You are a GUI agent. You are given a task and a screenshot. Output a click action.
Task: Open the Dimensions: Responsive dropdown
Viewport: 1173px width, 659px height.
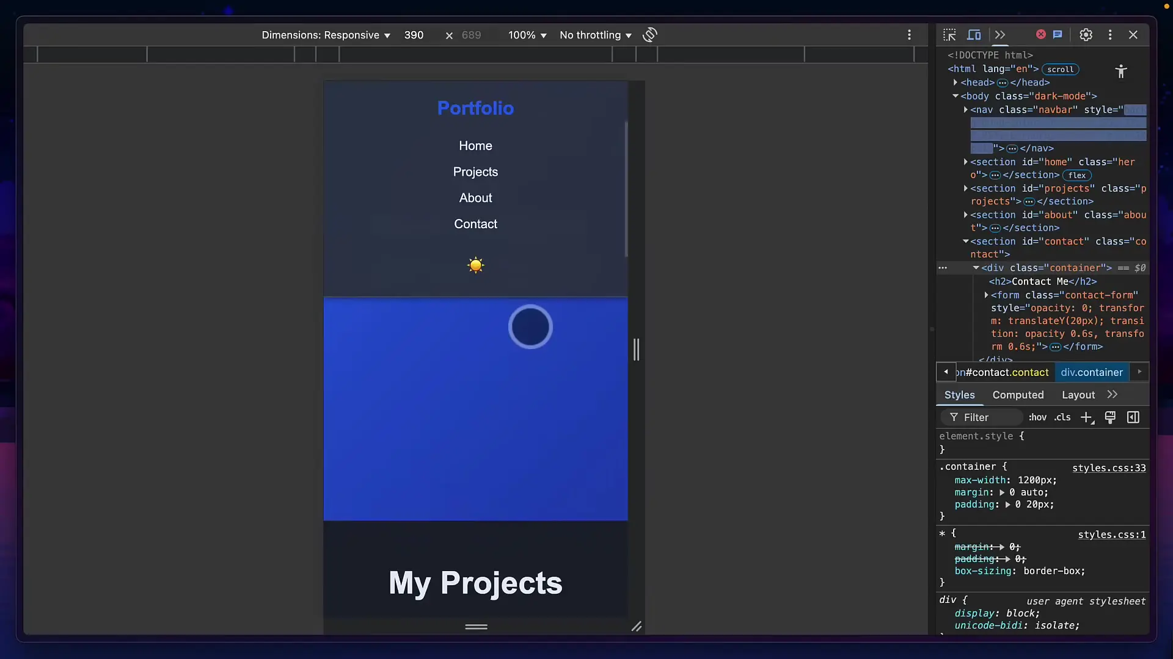pos(326,35)
